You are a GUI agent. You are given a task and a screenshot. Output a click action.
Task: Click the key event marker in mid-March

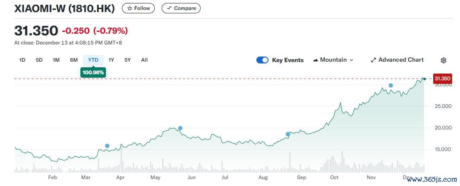107,146
